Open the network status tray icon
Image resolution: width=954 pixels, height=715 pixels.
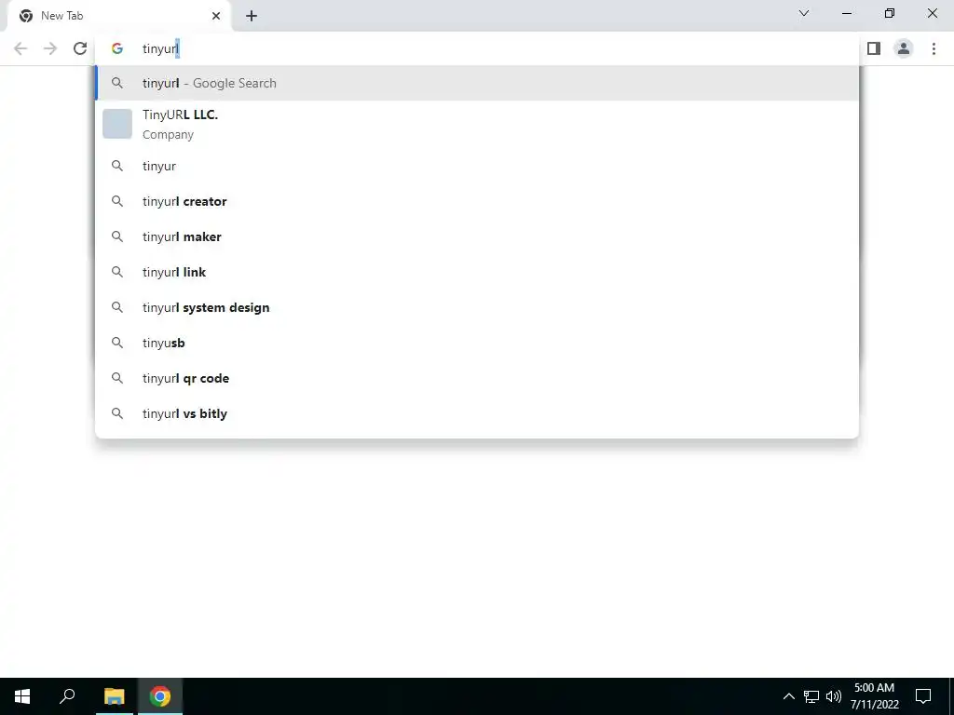[x=811, y=696]
